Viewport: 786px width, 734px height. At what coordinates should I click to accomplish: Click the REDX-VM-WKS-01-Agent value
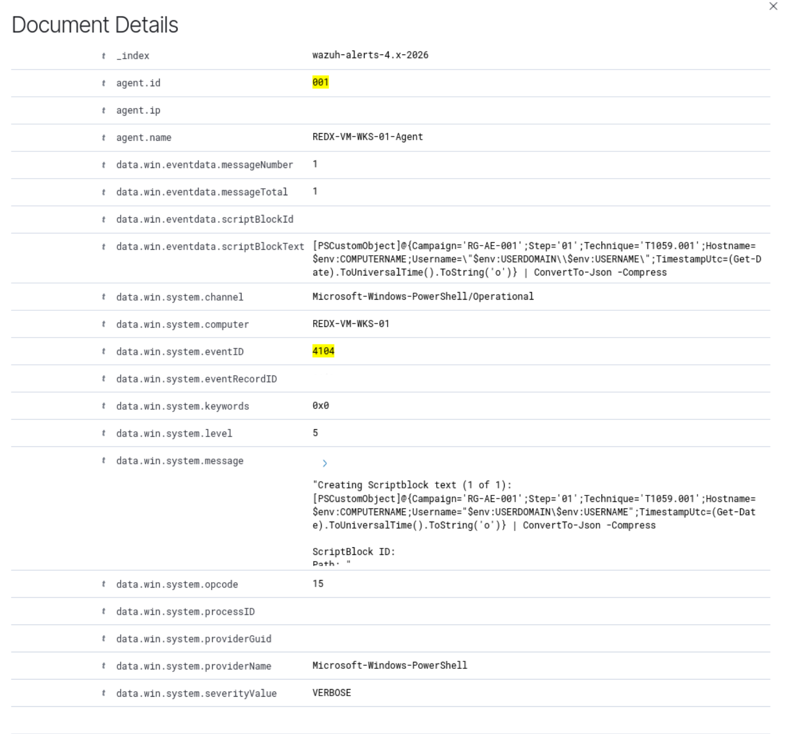[x=368, y=137]
